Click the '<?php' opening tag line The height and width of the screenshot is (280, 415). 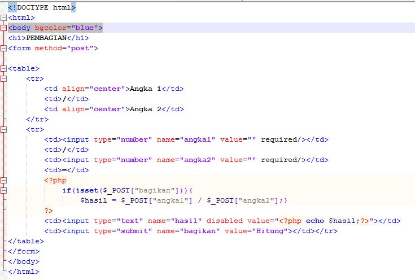pyautogui.click(x=55, y=180)
